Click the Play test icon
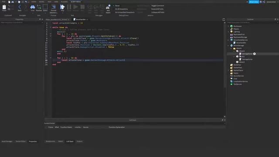This screenshot has width=279, height=157. [62, 7]
